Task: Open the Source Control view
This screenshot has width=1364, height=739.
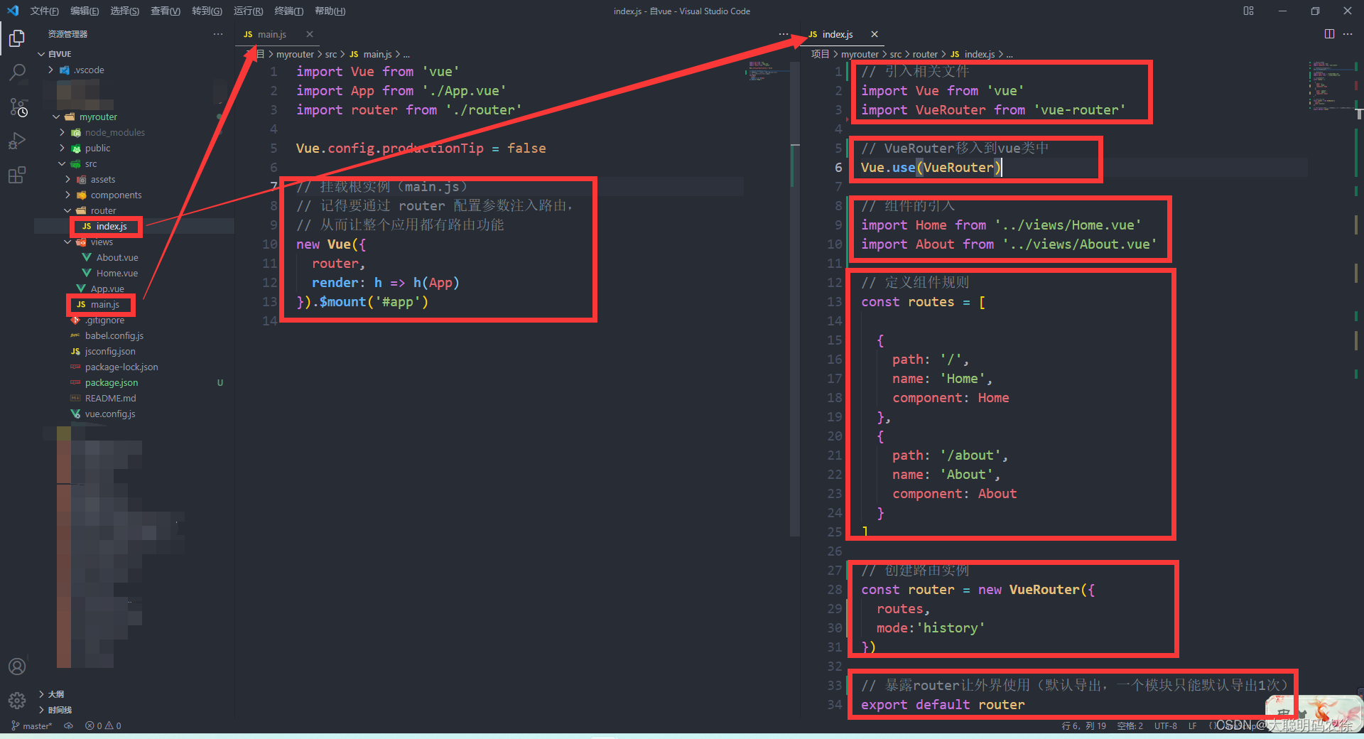Action: point(17,107)
